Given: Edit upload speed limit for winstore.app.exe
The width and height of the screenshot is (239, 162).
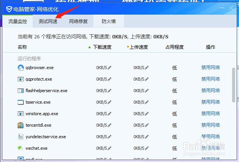Looking at the screenshot, I should click(x=147, y=114).
